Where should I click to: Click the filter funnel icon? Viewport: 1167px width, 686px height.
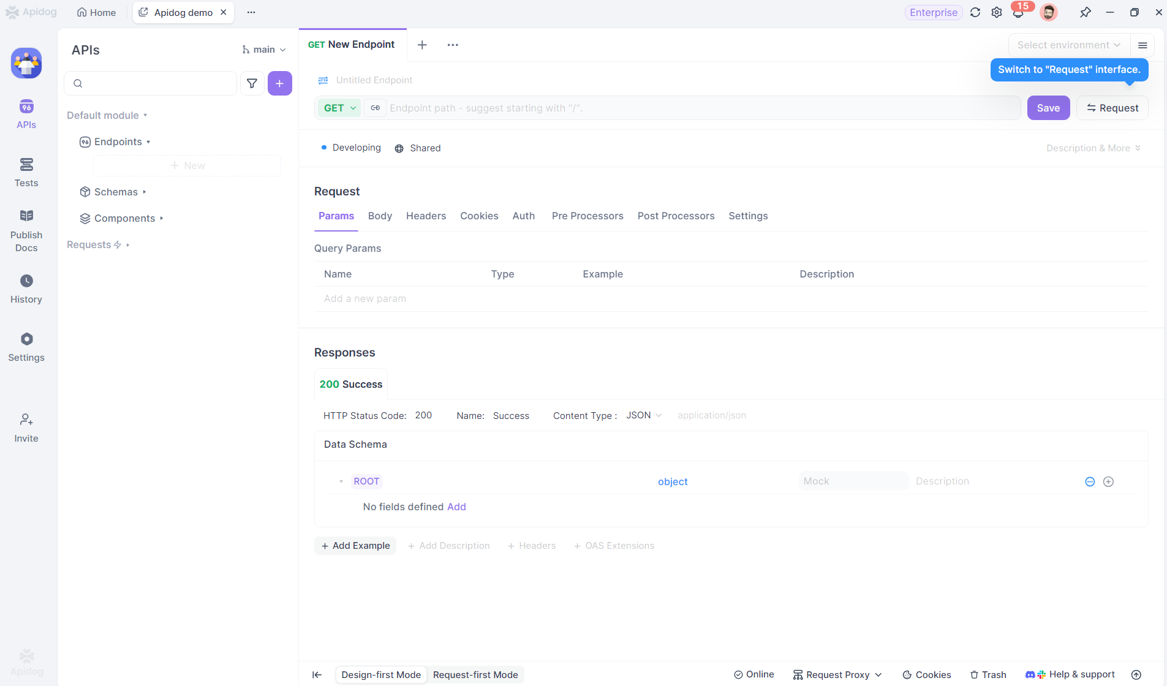click(252, 83)
